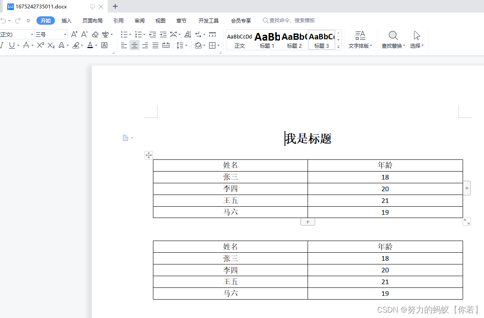Viewport: 484px width, 318px height.
Task: Toggle subscript X₂ formatting
Action: pyautogui.click(x=51, y=46)
